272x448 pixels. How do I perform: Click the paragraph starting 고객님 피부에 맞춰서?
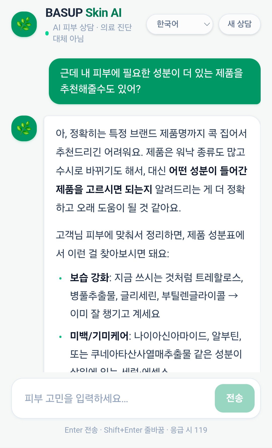coord(150,244)
